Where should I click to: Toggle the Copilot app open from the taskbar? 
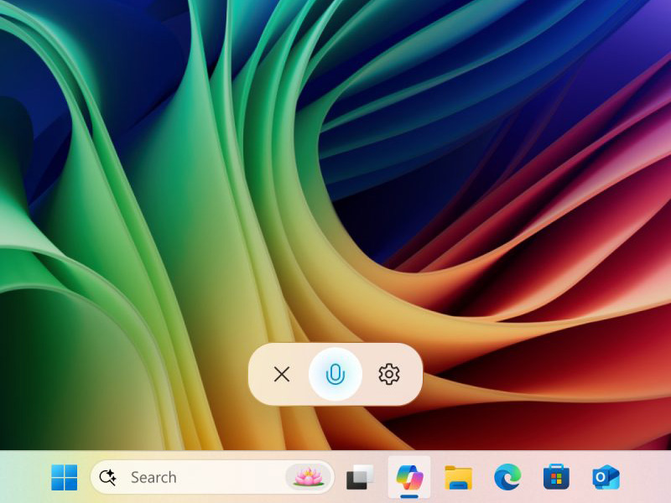pyautogui.click(x=410, y=477)
